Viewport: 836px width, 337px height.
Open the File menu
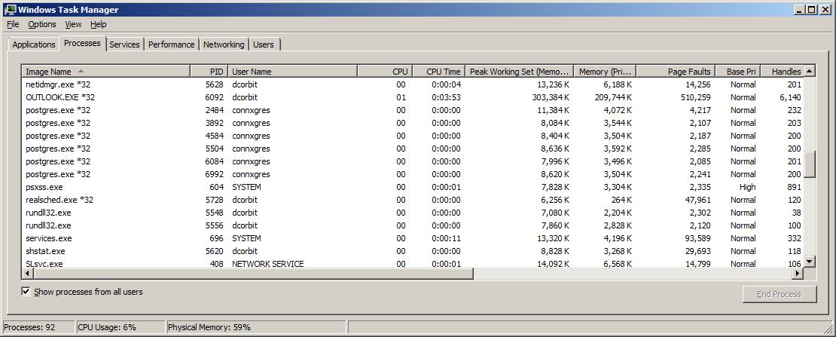[x=13, y=24]
